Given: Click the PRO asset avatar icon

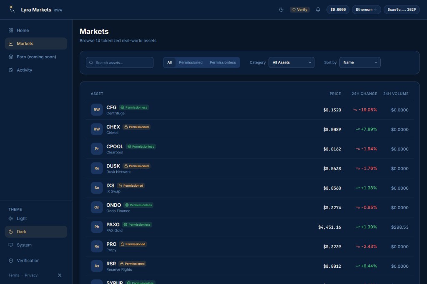Looking at the screenshot, I should point(97,247).
